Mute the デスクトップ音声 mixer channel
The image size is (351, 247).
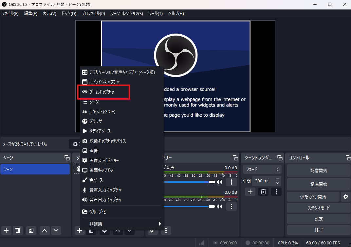pyautogui.click(x=219, y=182)
